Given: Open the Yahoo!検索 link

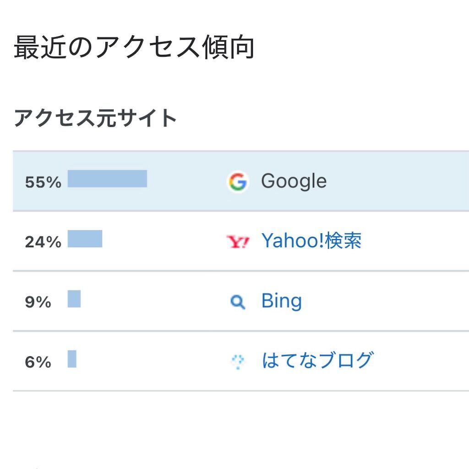Looking at the screenshot, I should (311, 240).
